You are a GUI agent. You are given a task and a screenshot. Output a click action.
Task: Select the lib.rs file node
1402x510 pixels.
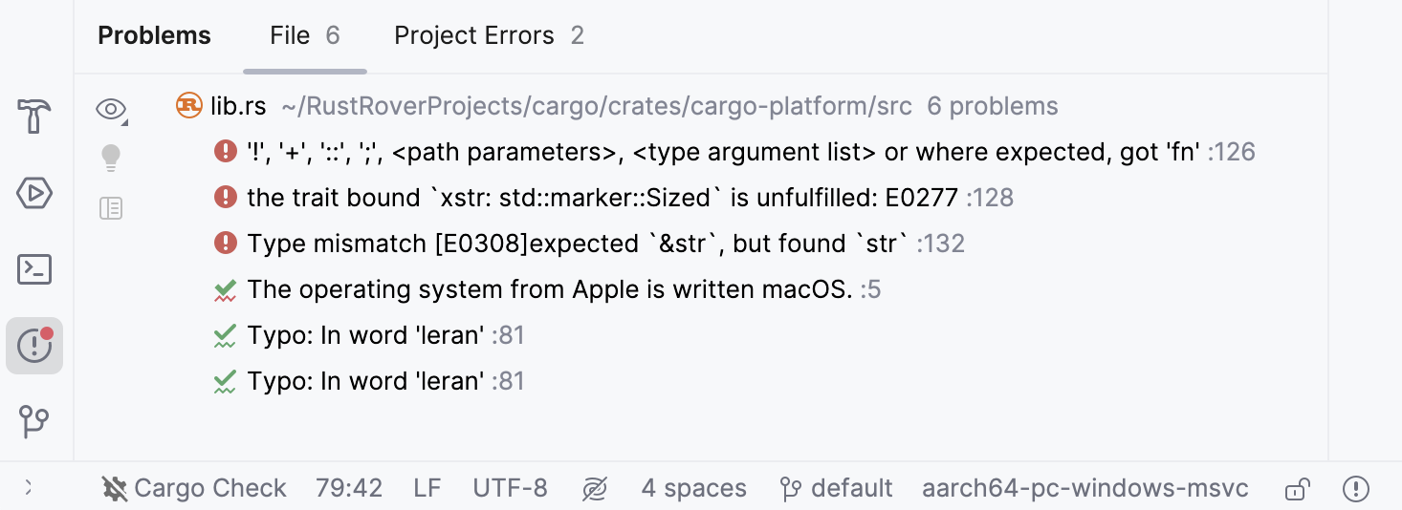[x=238, y=106]
